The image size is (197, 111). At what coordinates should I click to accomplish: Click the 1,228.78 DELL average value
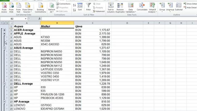[105, 84]
